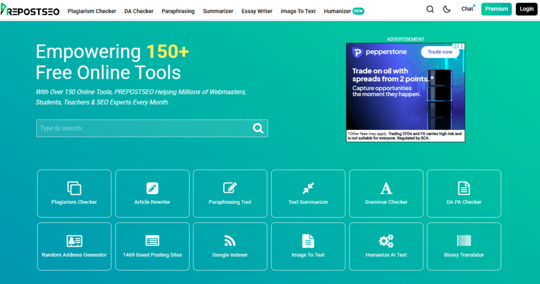Open the header search magnifier icon

(x=430, y=10)
